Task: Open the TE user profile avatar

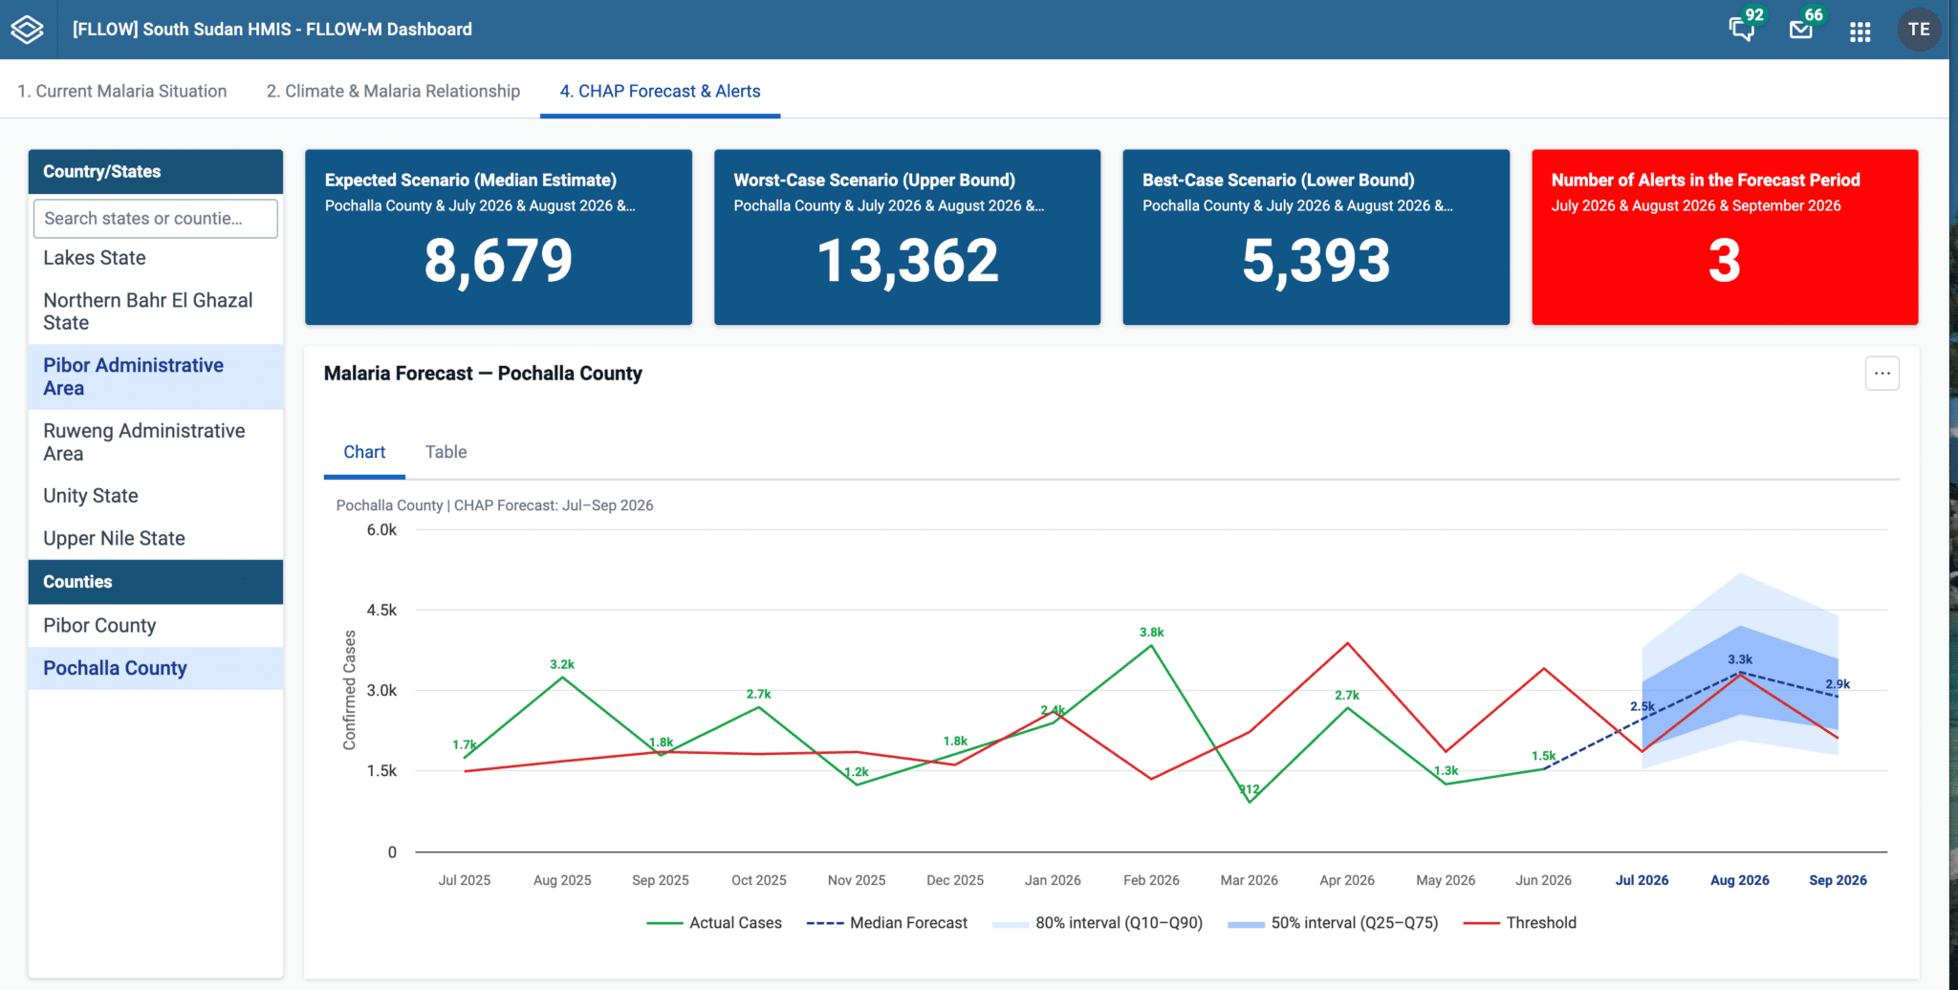Action: pyautogui.click(x=1918, y=30)
